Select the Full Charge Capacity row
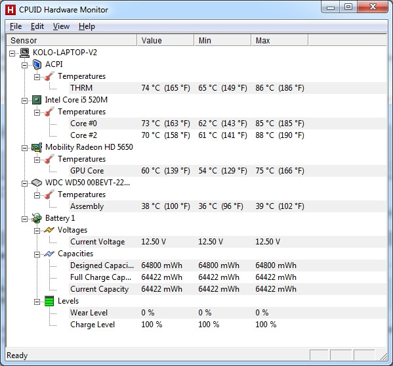 click(228, 277)
